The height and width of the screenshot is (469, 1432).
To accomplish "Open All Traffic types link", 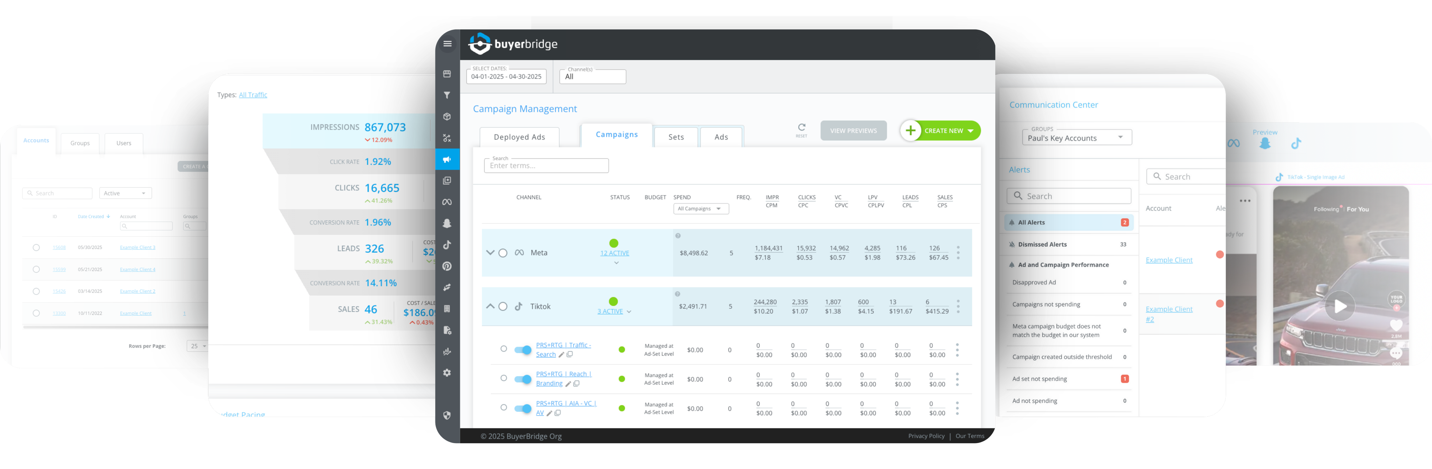I will click(x=253, y=95).
